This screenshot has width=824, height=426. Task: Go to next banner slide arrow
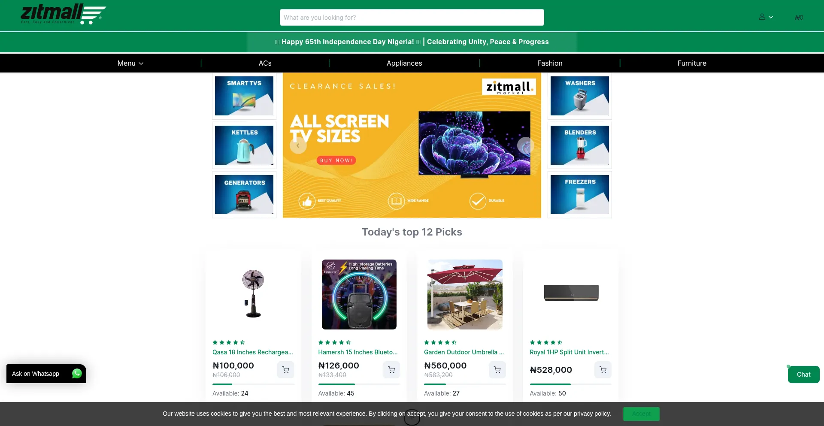click(x=526, y=145)
